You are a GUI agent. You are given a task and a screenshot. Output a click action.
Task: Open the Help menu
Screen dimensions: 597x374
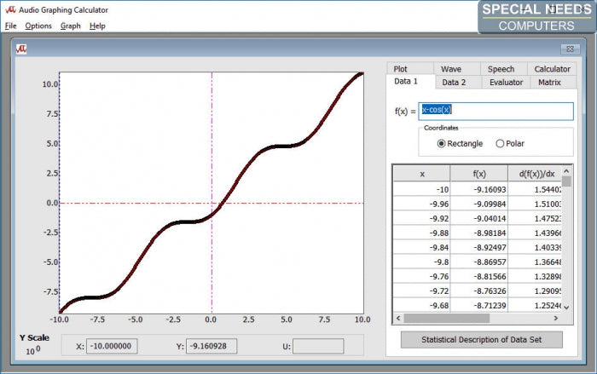(x=97, y=26)
